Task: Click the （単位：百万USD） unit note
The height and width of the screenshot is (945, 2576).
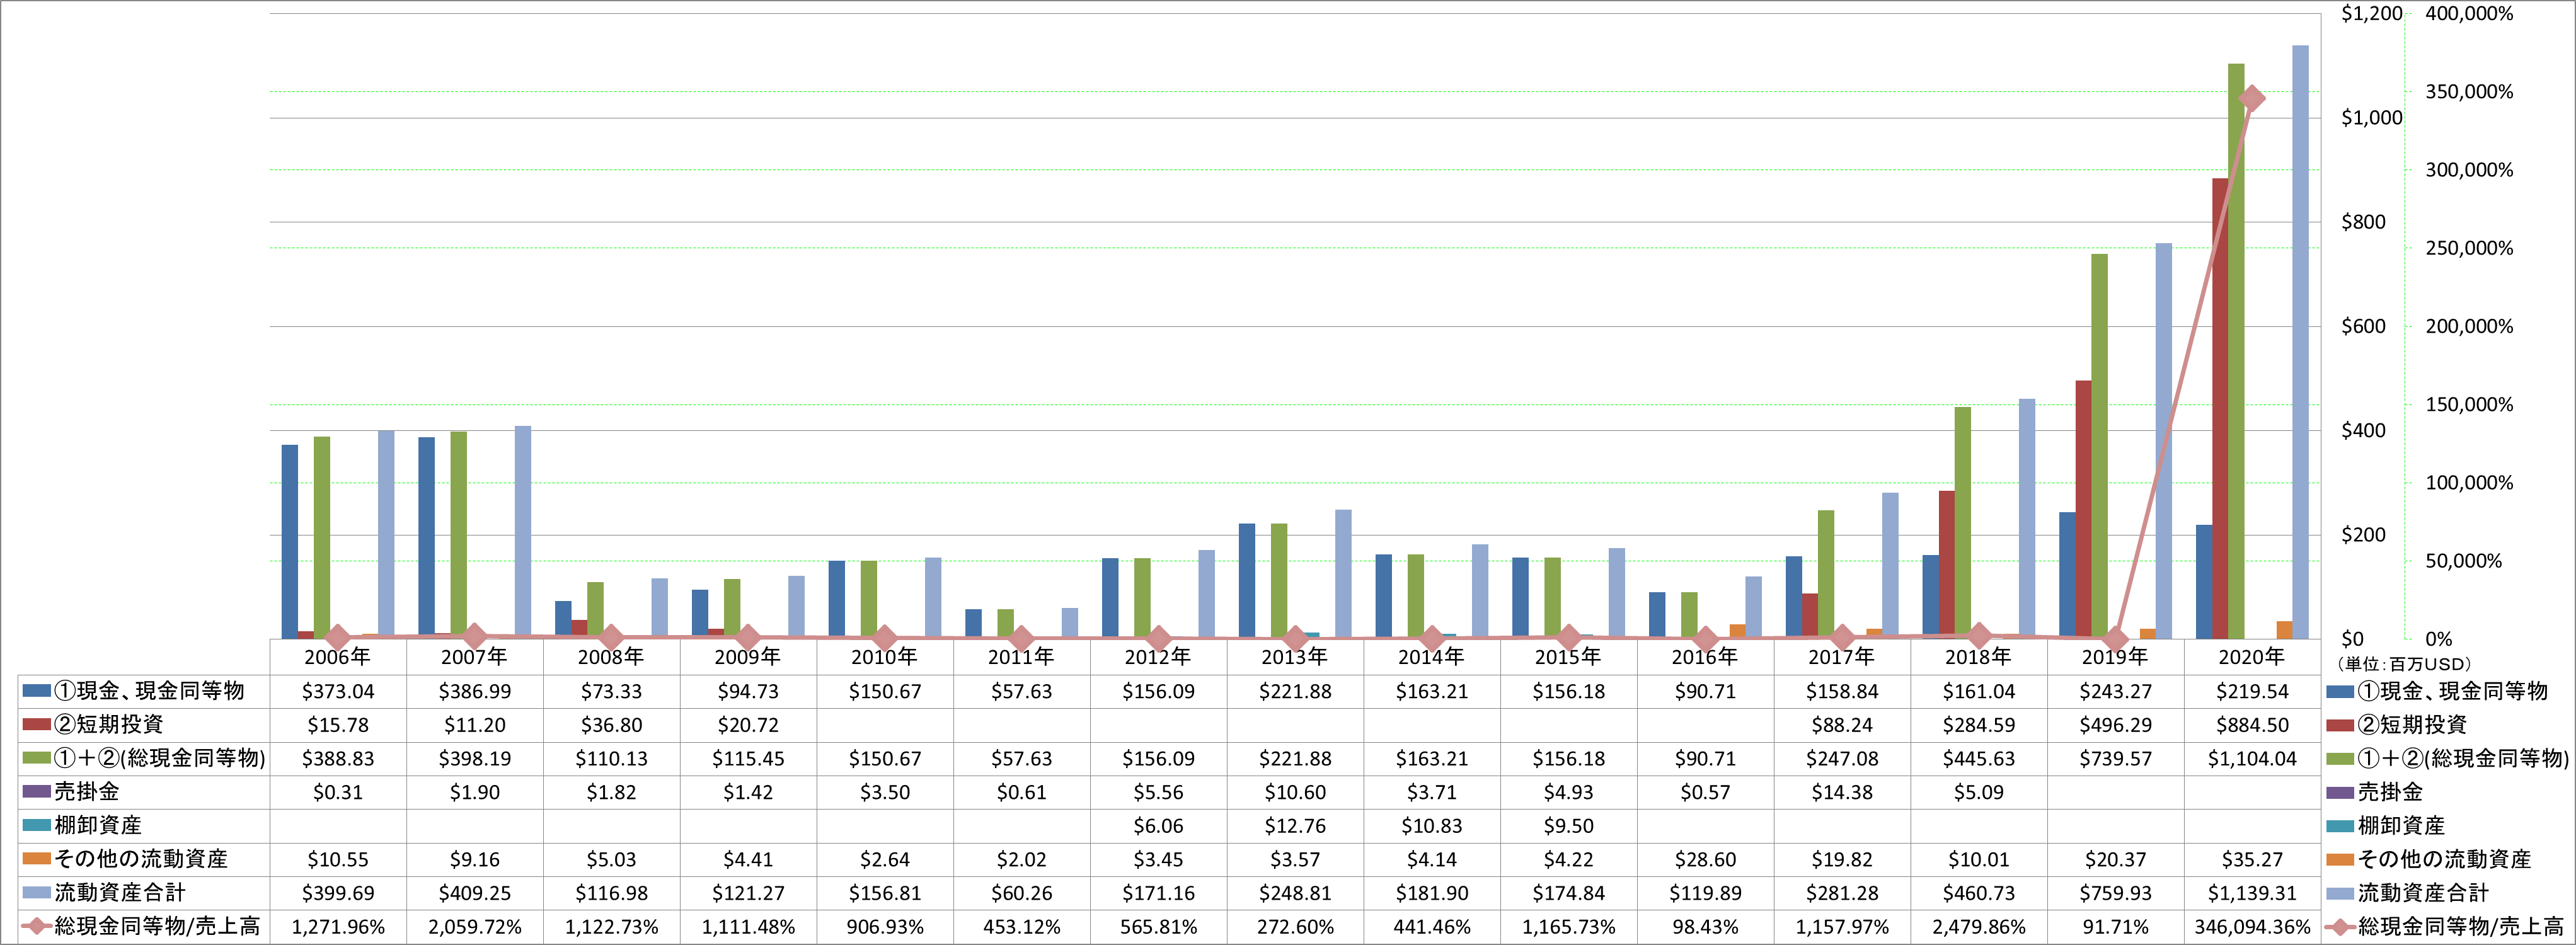Action: pyautogui.click(x=2403, y=664)
